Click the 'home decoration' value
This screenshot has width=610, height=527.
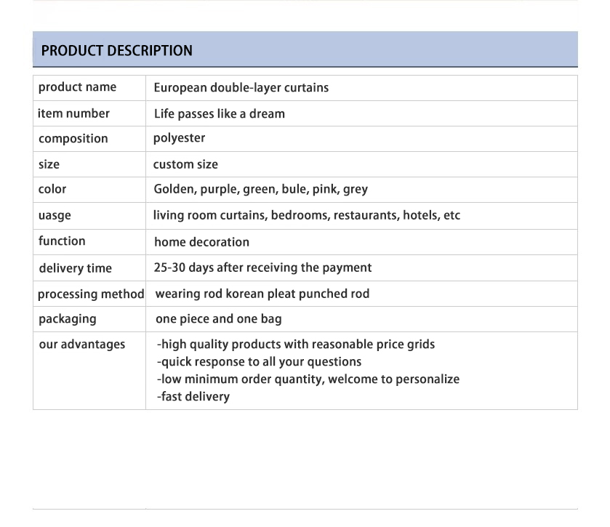click(201, 242)
